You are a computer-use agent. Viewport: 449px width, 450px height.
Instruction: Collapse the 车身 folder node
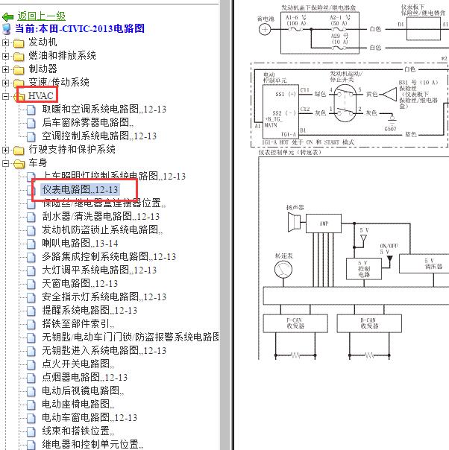click(x=5, y=164)
